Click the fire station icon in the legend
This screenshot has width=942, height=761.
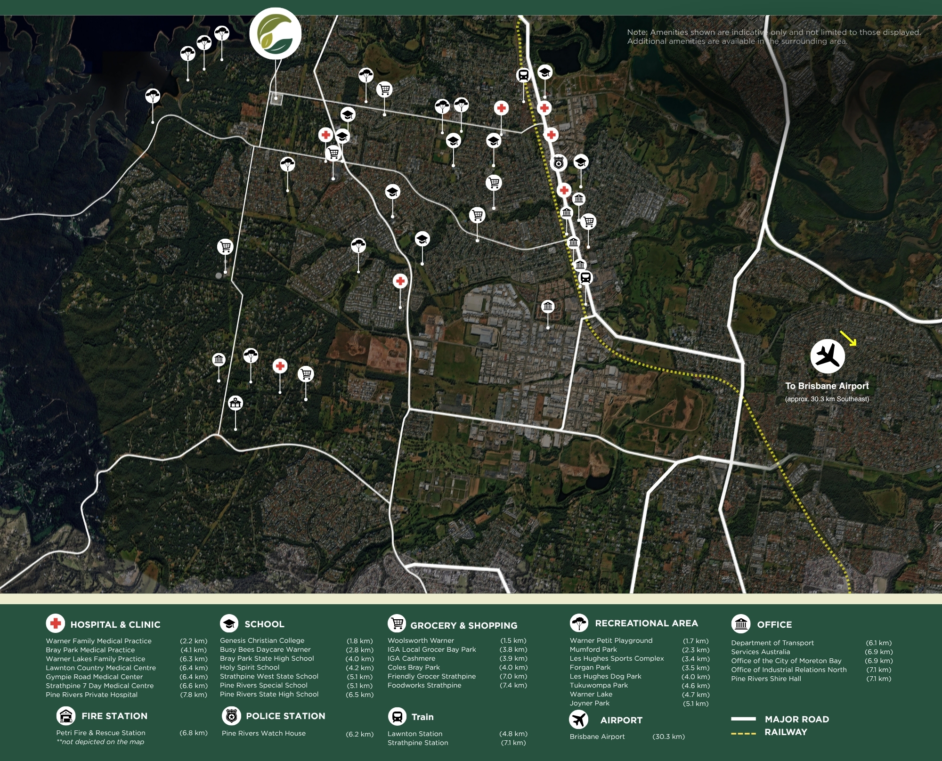(66, 716)
